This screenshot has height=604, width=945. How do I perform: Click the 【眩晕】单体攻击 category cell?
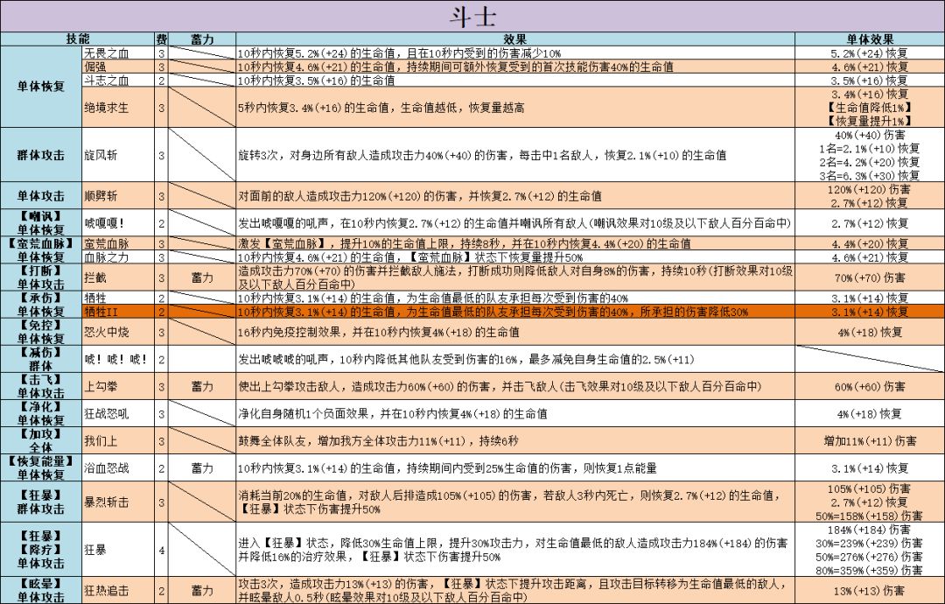click(x=41, y=590)
